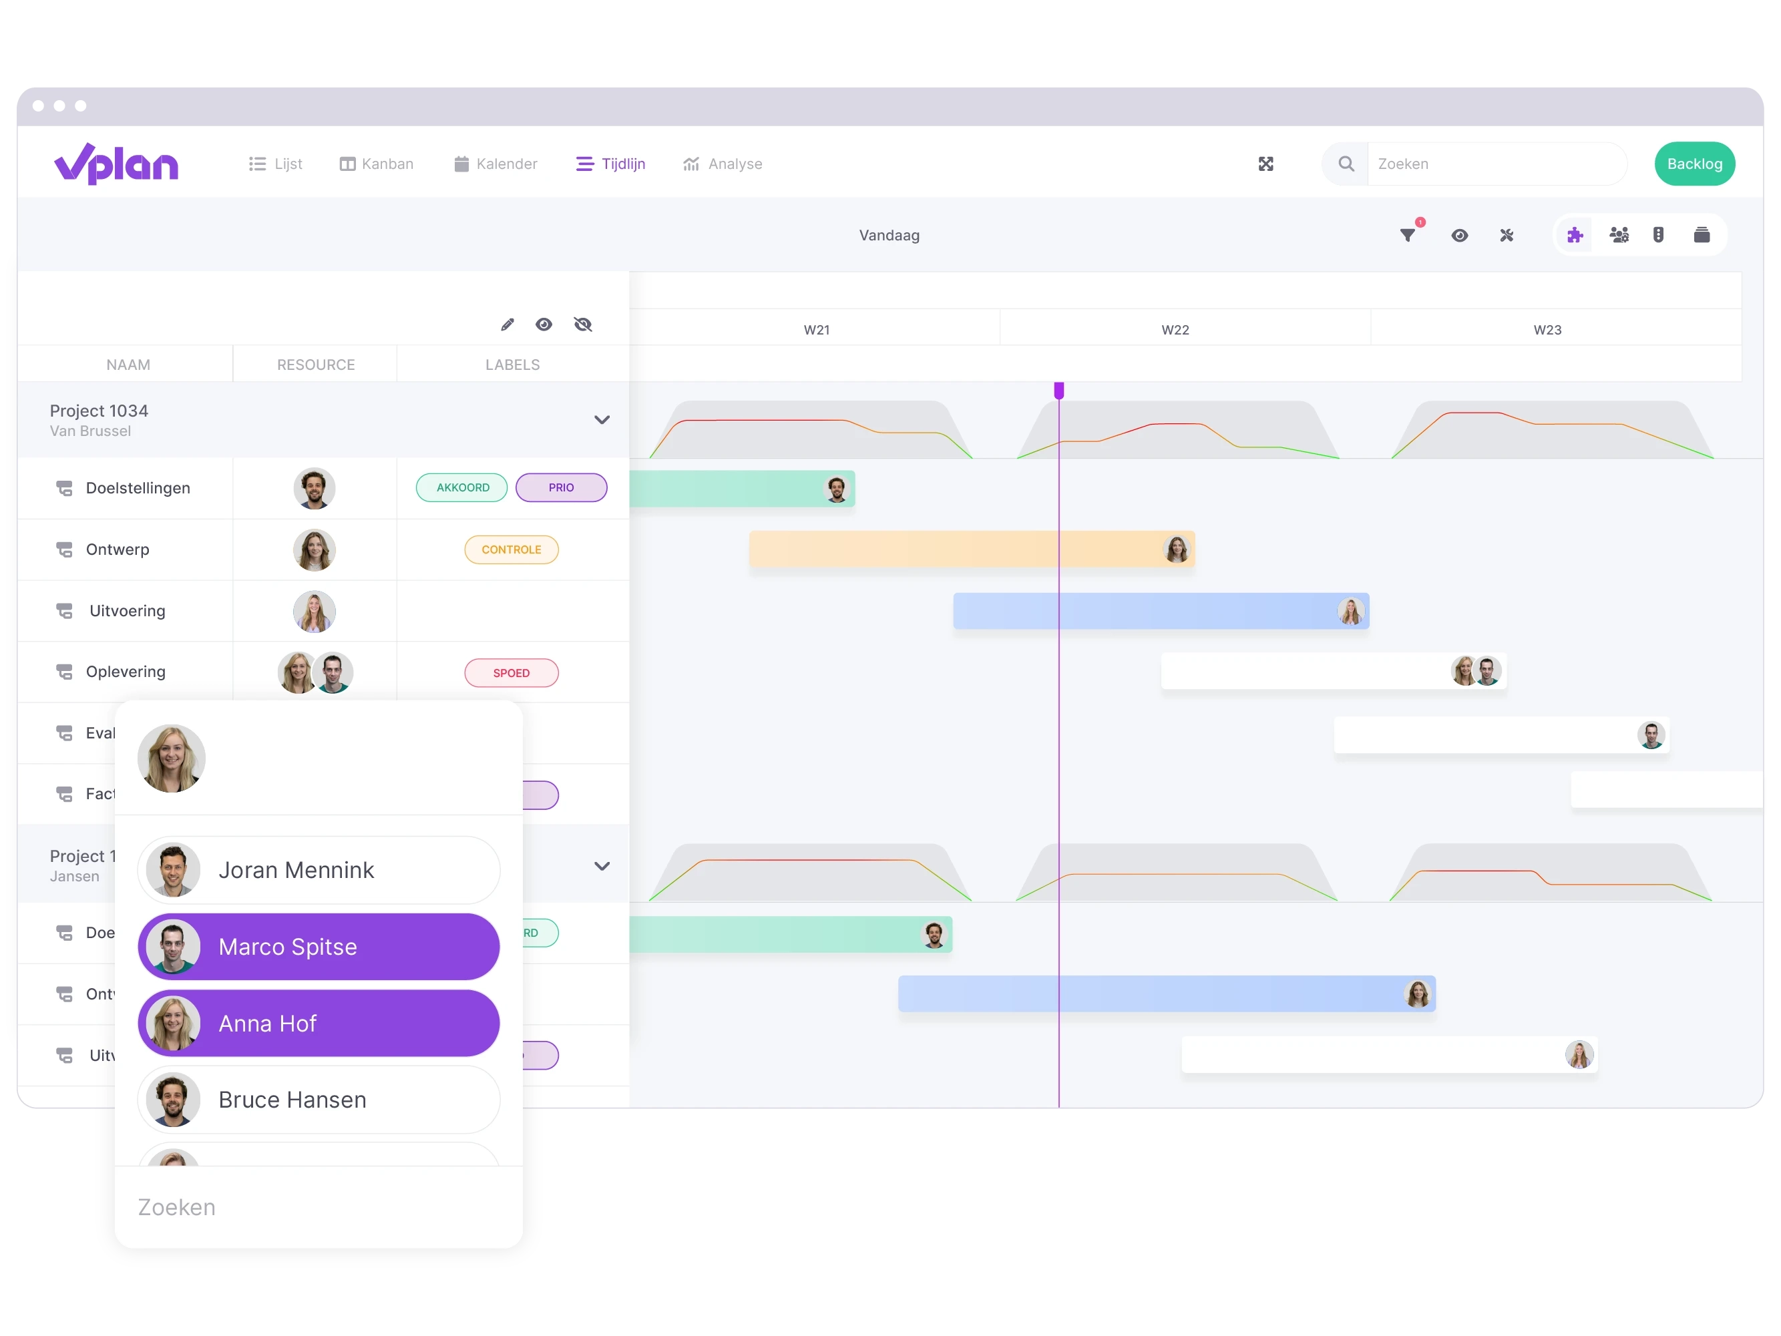The width and height of the screenshot is (1781, 1336).
Task: Click the puzzle piece plugin icon
Action: (1574, 235)
